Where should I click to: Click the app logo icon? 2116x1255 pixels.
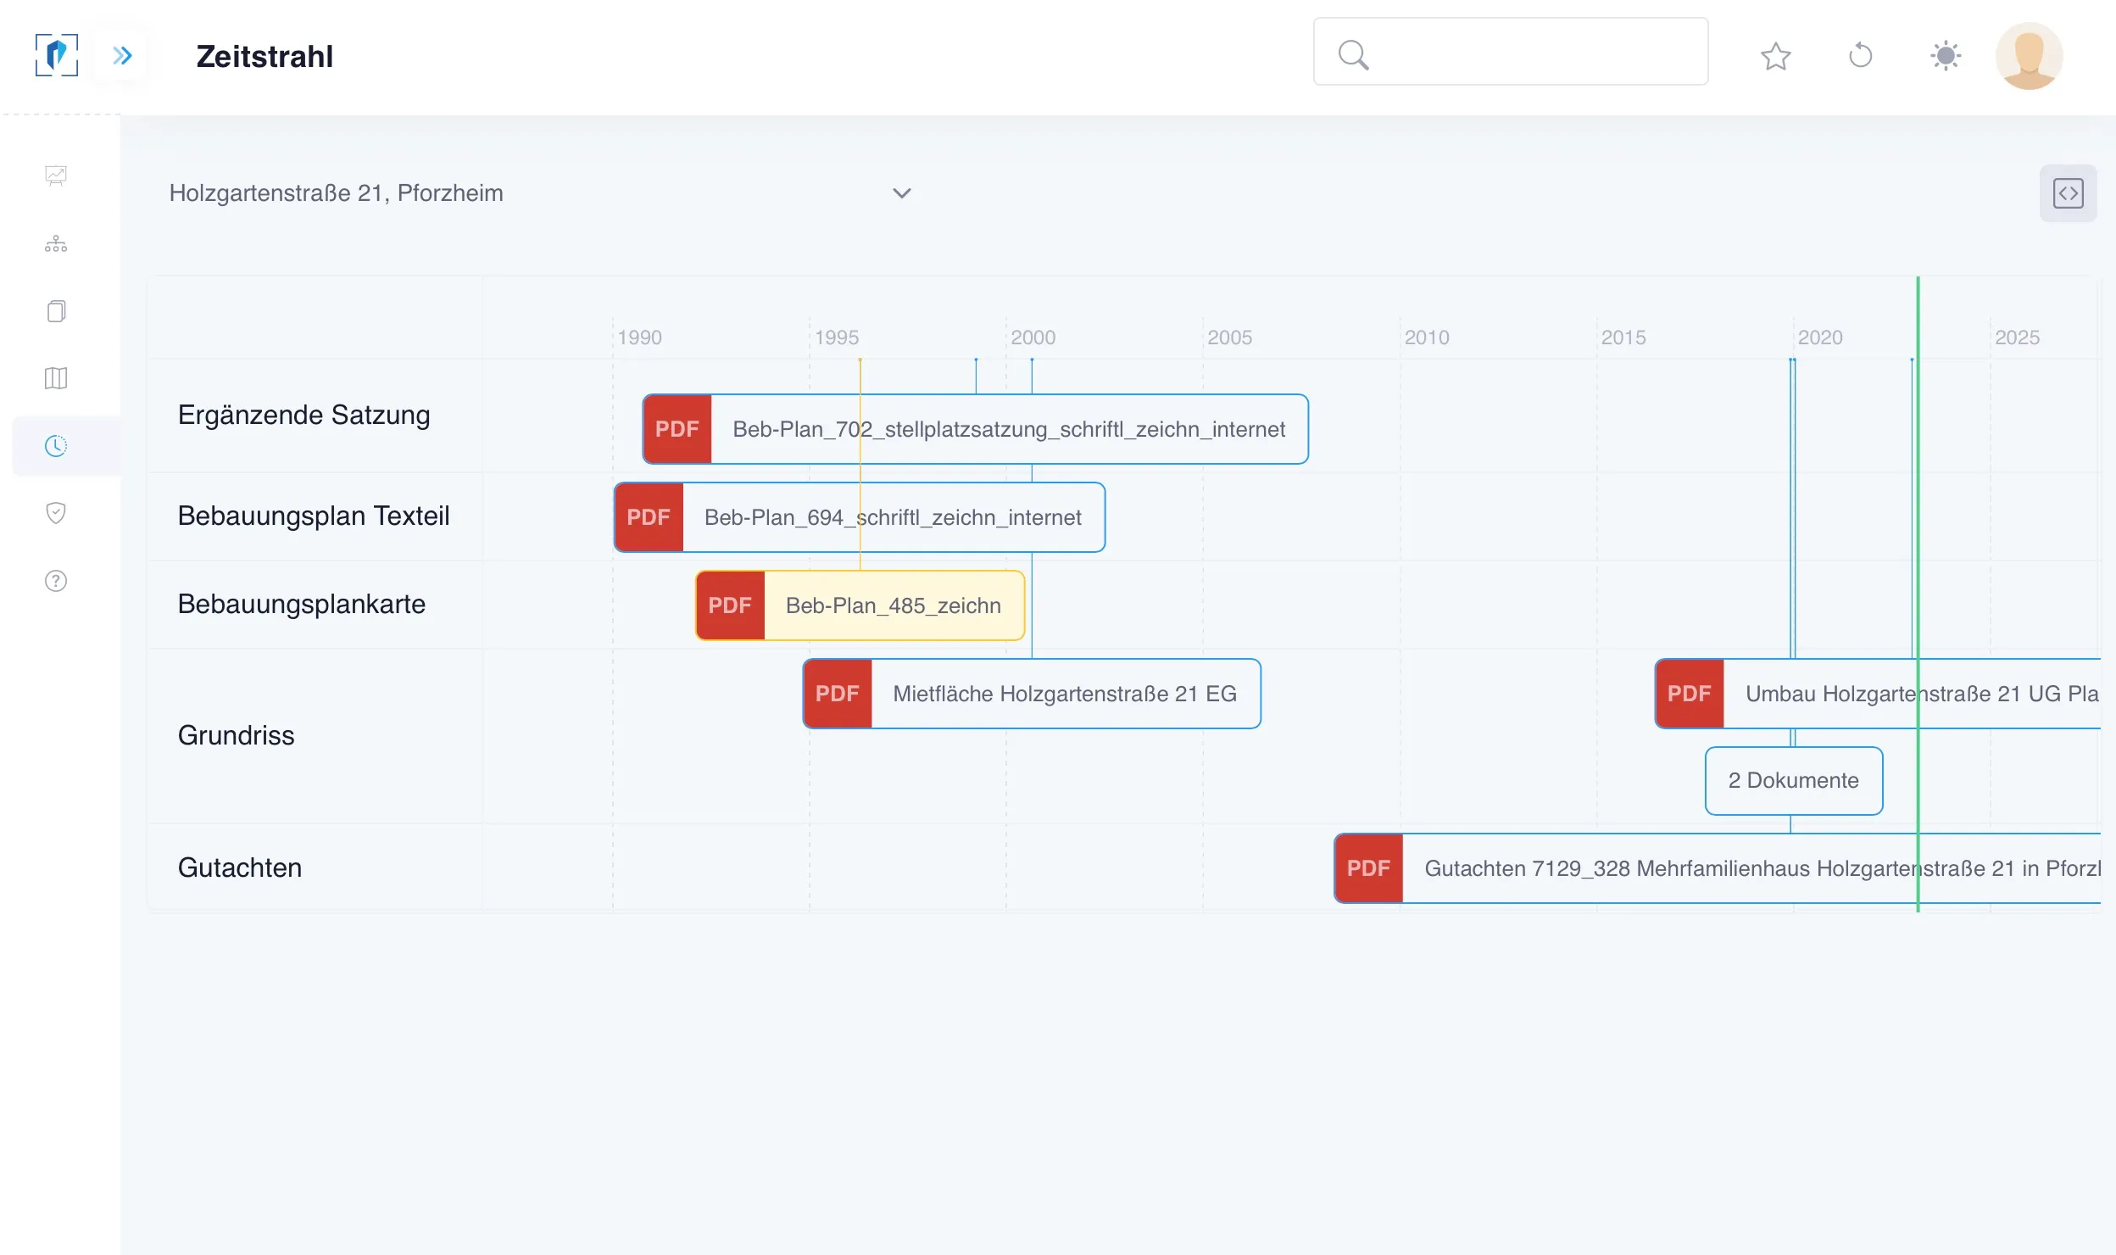[x=57, y=56]
